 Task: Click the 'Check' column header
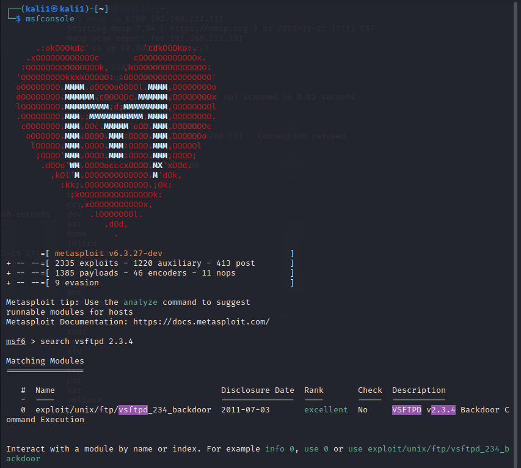click(x=370, y=390)
